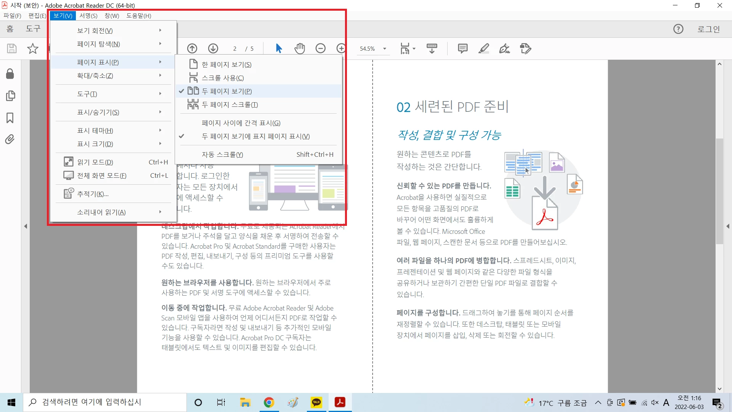Open the 54.5% zoom level dropdown
This screenshot has width=732, height=412.
[x=385, y=49]
